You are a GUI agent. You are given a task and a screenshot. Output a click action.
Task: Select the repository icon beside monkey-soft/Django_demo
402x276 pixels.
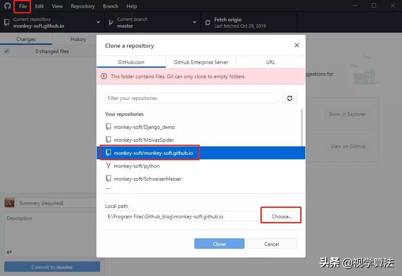pos(109,126)
